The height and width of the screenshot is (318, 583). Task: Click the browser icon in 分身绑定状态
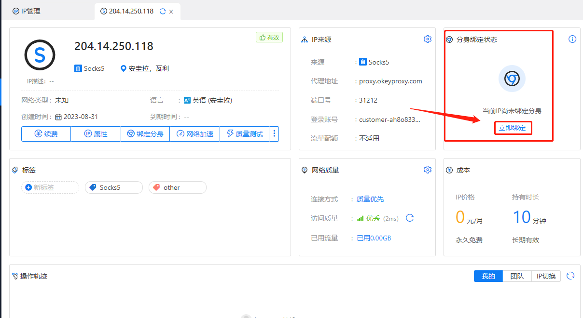[512, 79]
